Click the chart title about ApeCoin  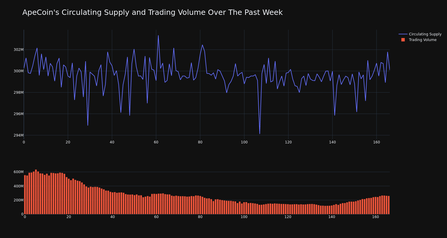[x=152, y=12]
